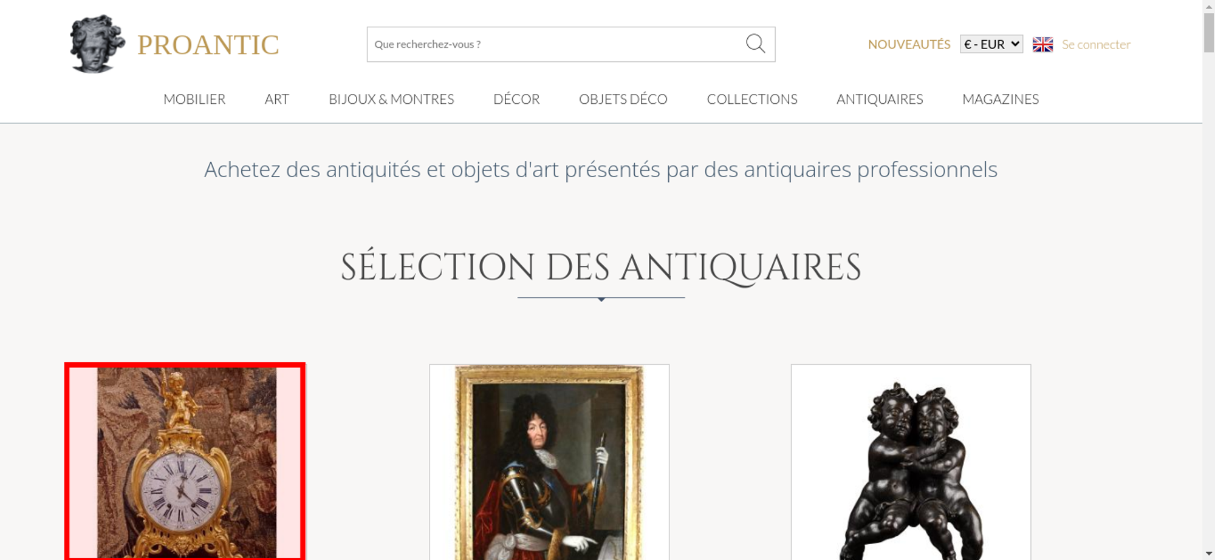This screenshot has width=1215, height=560.
Task: Open the COLLECTIONS menu
Action: (752, 99)
